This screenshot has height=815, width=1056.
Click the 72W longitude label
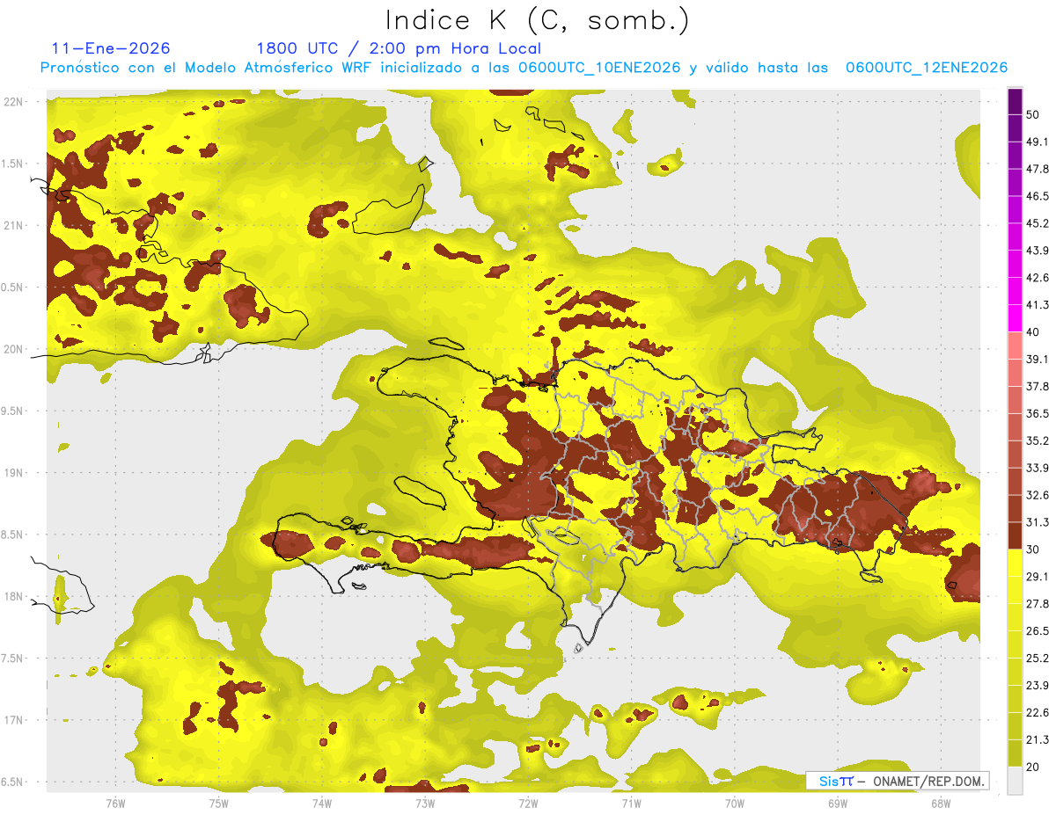pos(528,803)
